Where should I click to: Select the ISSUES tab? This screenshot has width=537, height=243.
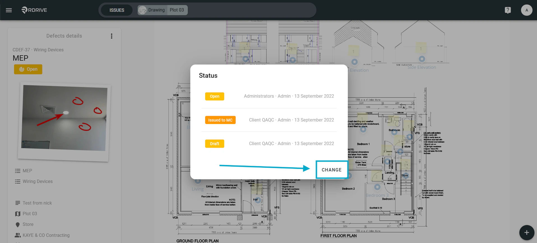(x=117, y=10)
